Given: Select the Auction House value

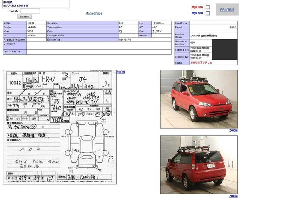Looking at the screenshot, I should click(204, 35).
